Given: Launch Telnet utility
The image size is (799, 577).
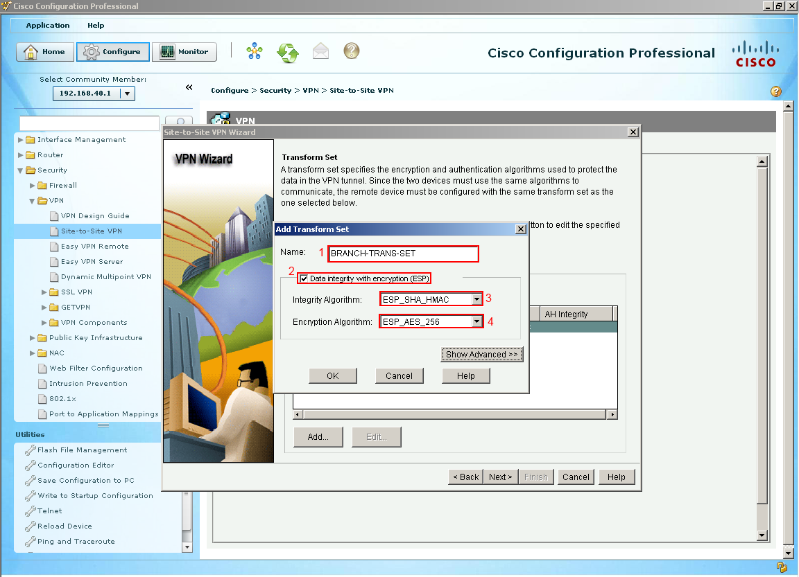Looking at the screenshot, I should coord(49,511).
